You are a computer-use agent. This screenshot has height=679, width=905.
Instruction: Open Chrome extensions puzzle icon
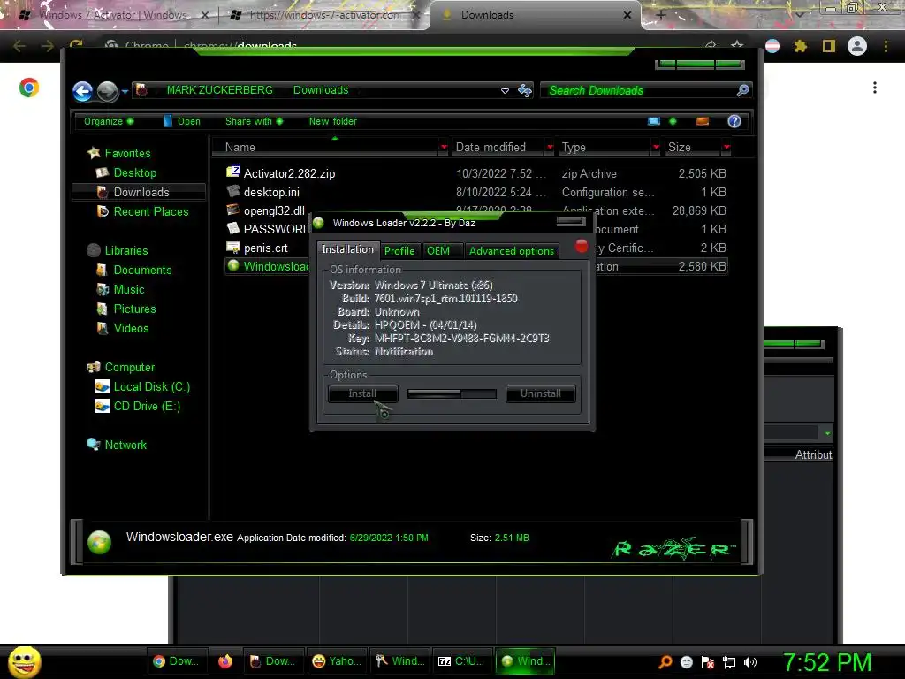(801, 46)
